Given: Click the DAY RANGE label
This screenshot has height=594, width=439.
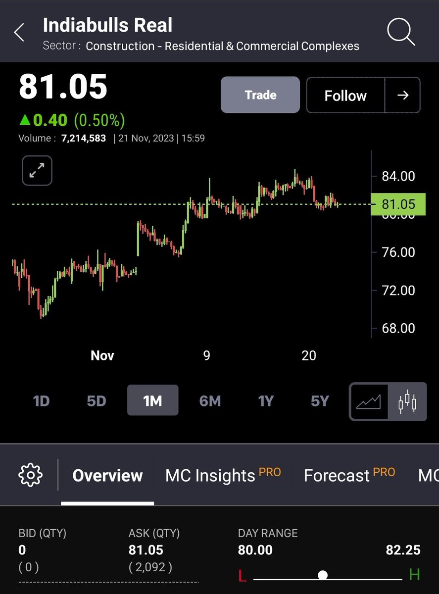Looking at the screenshot, I should pyautogui.click(x=268, y=533).
